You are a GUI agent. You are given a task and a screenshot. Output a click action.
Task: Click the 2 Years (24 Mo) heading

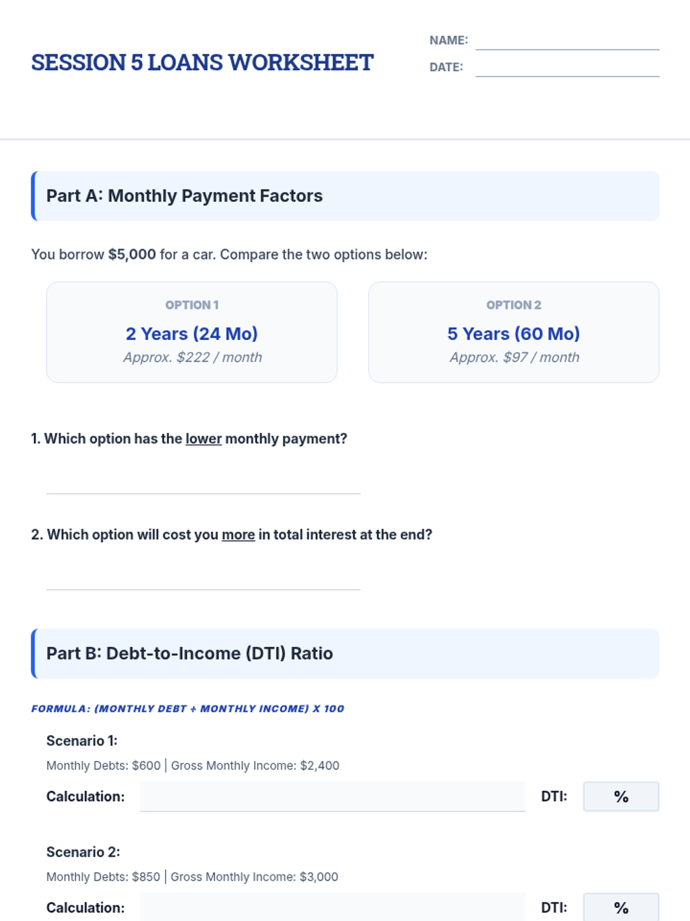(x=191, y=334)
